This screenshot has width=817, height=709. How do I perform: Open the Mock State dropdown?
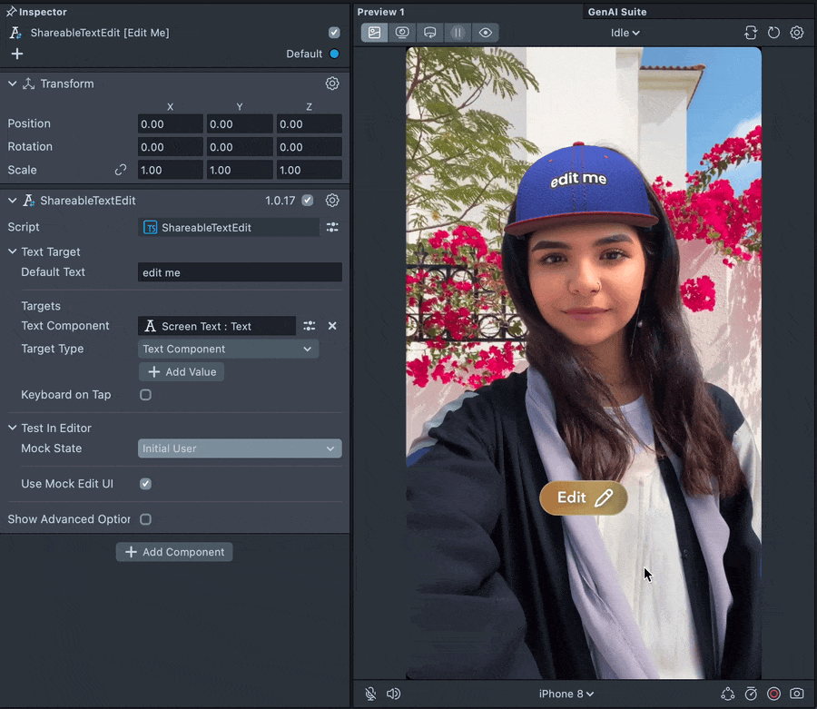(240, 448)
